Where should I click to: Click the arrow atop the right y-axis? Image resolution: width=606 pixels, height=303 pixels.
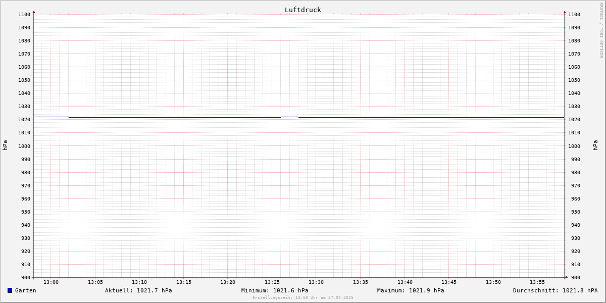[565, 12]
